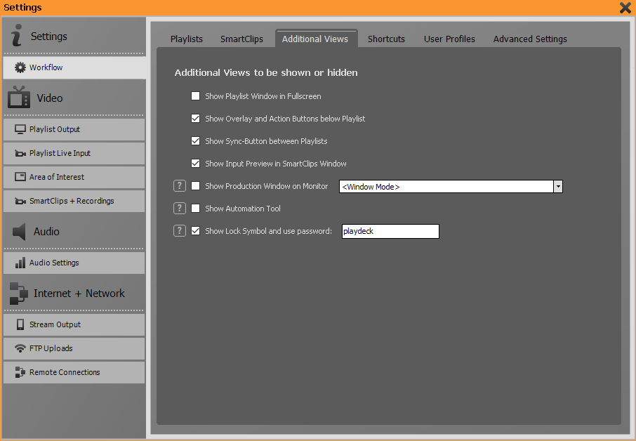Open Audio Settings section
636x441 pixels.
[x=74, y=263]
